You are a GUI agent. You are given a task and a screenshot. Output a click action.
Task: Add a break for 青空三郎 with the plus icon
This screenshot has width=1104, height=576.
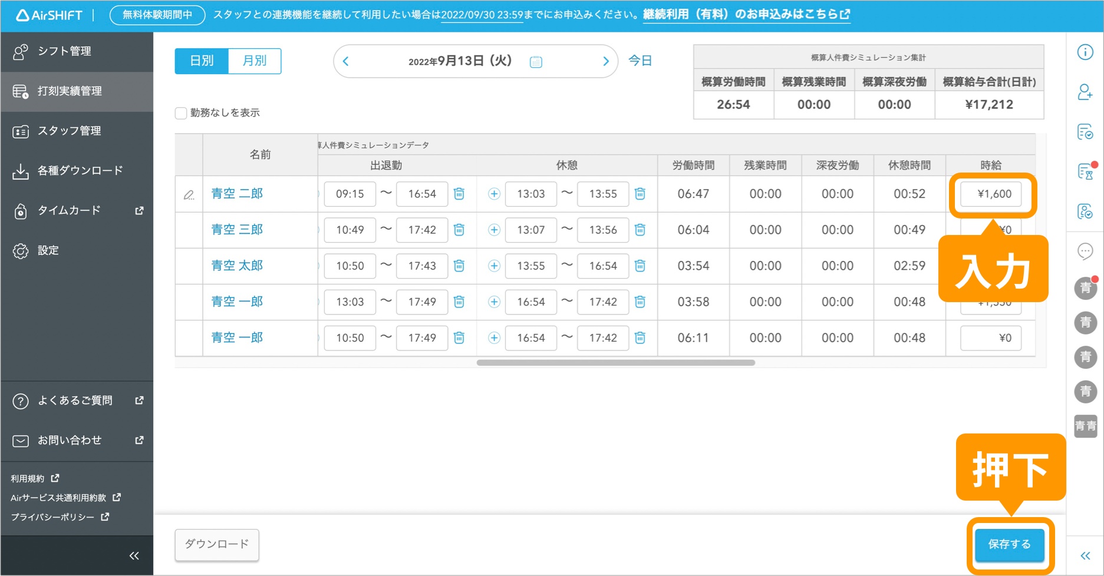click(x=493, y=230)
